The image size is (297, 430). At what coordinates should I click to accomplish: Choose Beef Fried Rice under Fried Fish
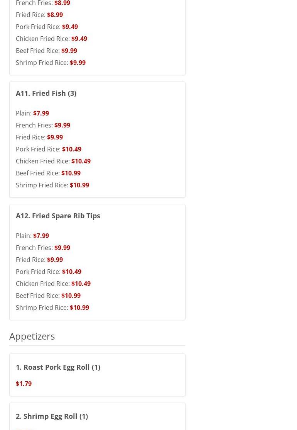point(48,173)
